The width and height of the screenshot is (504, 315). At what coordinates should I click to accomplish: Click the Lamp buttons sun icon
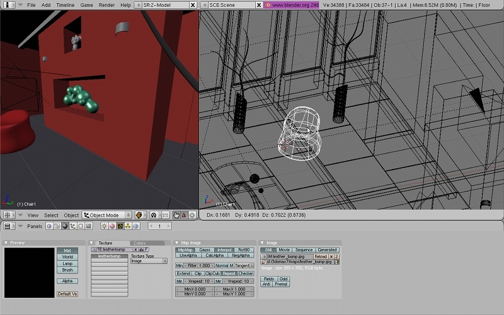105,226
